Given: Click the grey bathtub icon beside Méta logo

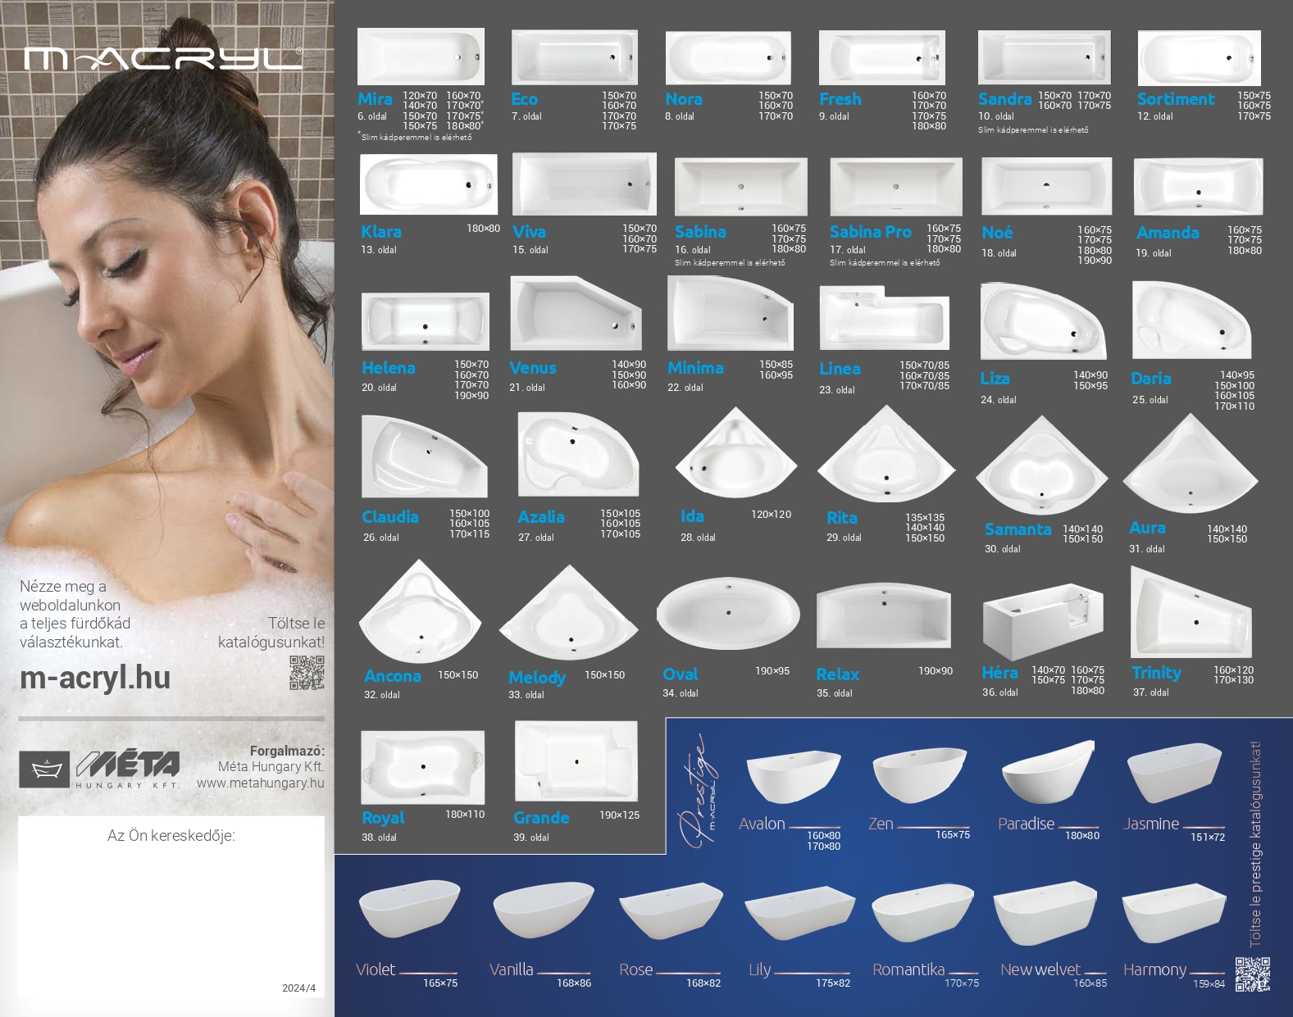Looking at the screenshot, I should 45,770.
